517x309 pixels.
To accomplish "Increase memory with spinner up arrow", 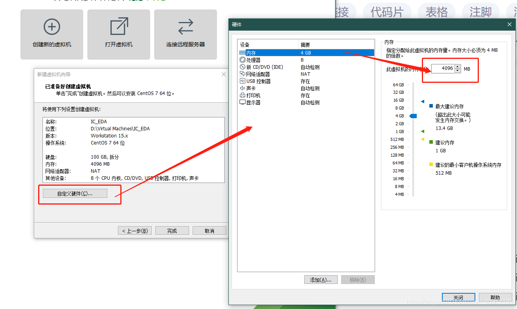I will [457, 66].
